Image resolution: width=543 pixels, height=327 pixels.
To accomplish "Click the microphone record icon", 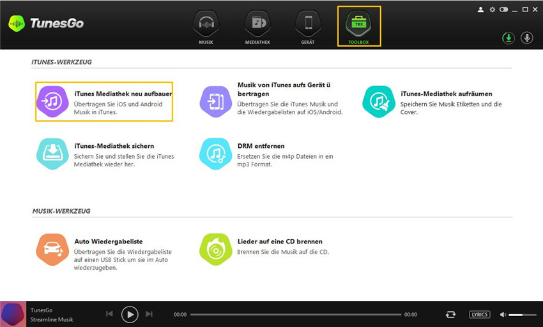I will tap(527, 38).
